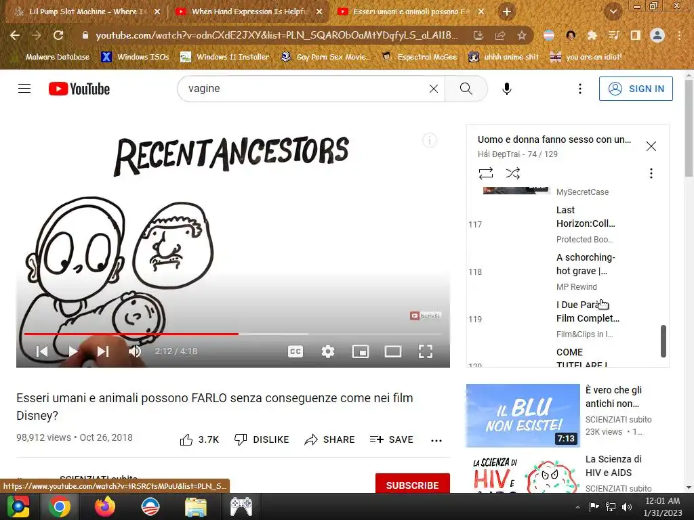
Task: Open Windows ISOs bookmark
Action: [x=136, y=57]
